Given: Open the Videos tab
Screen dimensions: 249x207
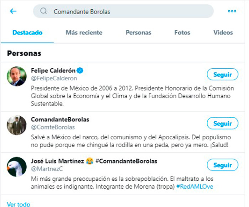Looking at the screenshot, I should click(x=223, y=33).
